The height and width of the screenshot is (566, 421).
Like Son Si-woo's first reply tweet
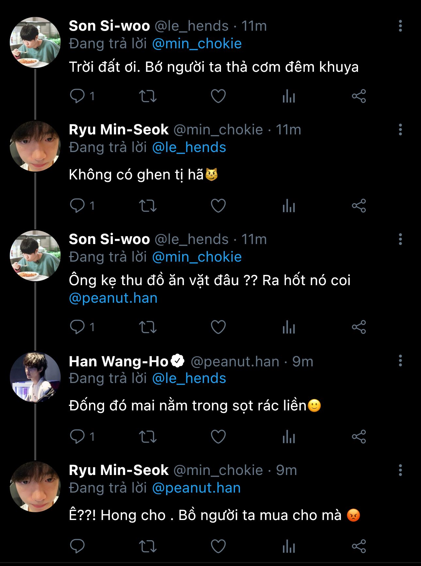coord(218,96)
